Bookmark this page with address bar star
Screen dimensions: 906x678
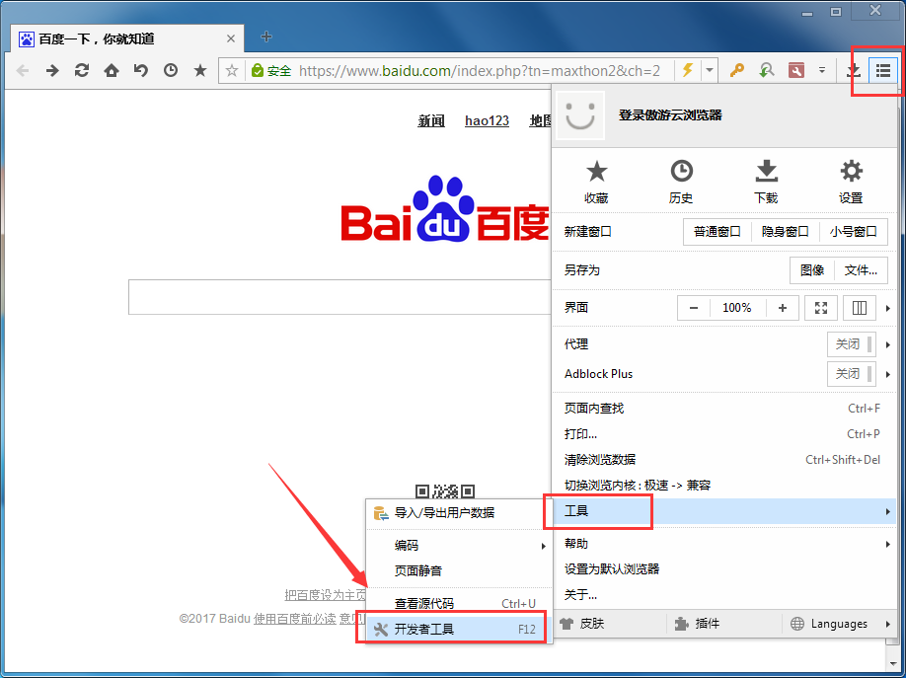click(232, 70)
